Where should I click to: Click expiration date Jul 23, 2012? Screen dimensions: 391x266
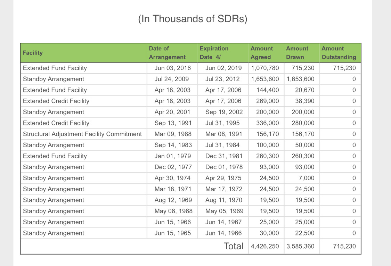[222, 79]
